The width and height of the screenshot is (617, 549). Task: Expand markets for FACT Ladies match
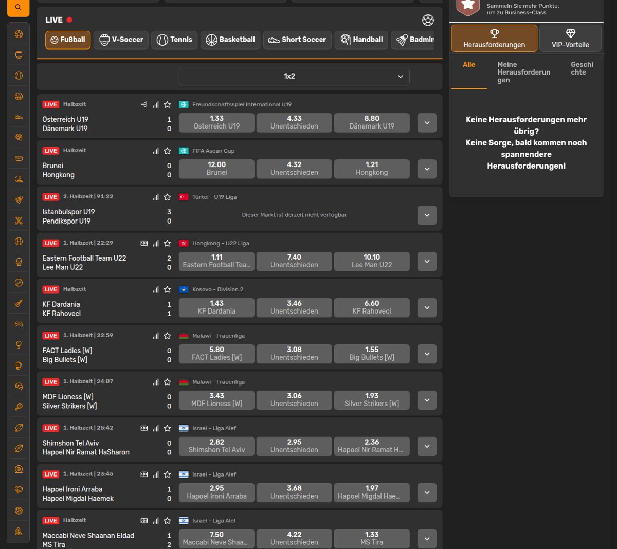pyautogui.click(x=427, y=354)
